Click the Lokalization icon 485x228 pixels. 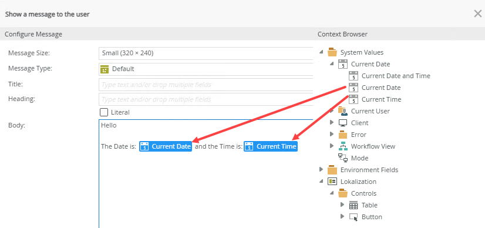(332, 182)
